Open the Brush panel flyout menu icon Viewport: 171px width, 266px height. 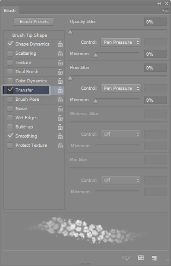pos(165,10)
